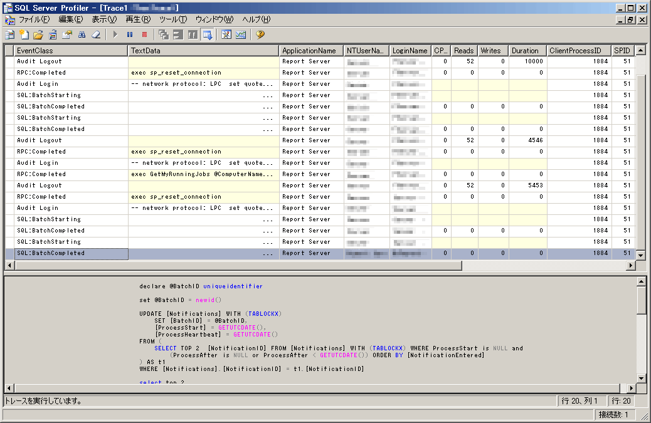Viewport: 651px width, 423px height.
Task: Open the ツール(T) menu
Action: [x=173, y=19]
